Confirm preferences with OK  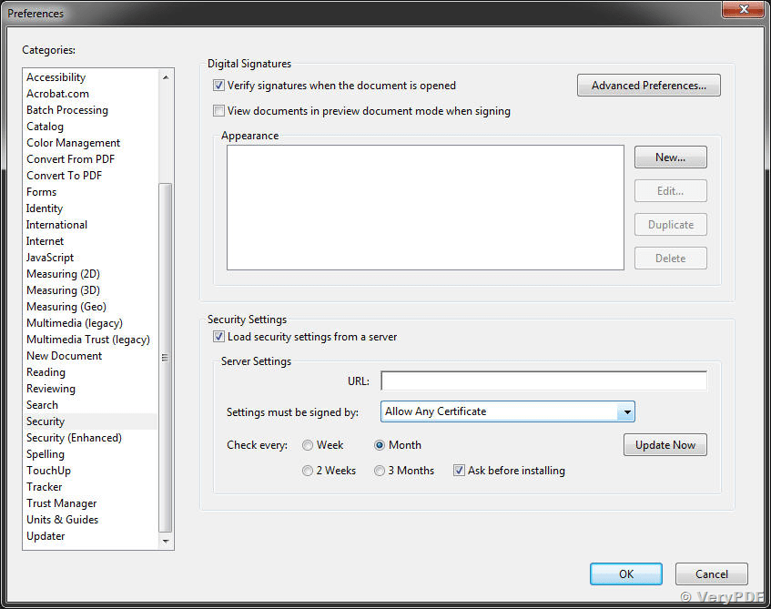(x=625, y=573)
